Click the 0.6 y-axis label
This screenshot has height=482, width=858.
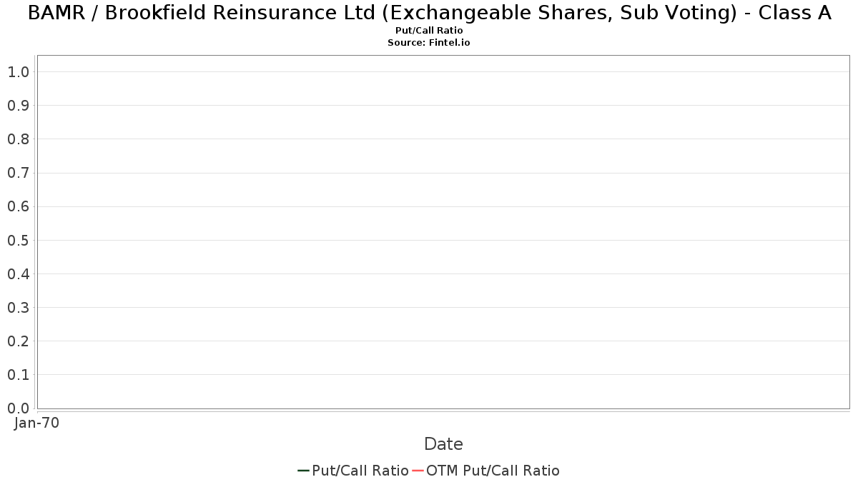18,206
